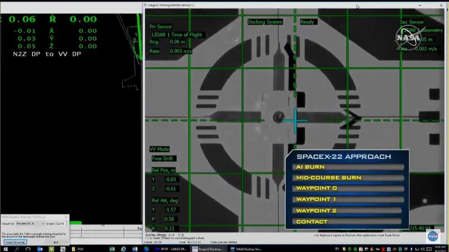
Task: Open taskbar search magnifier
Action: pyautogui.click(x=17, y=249)
